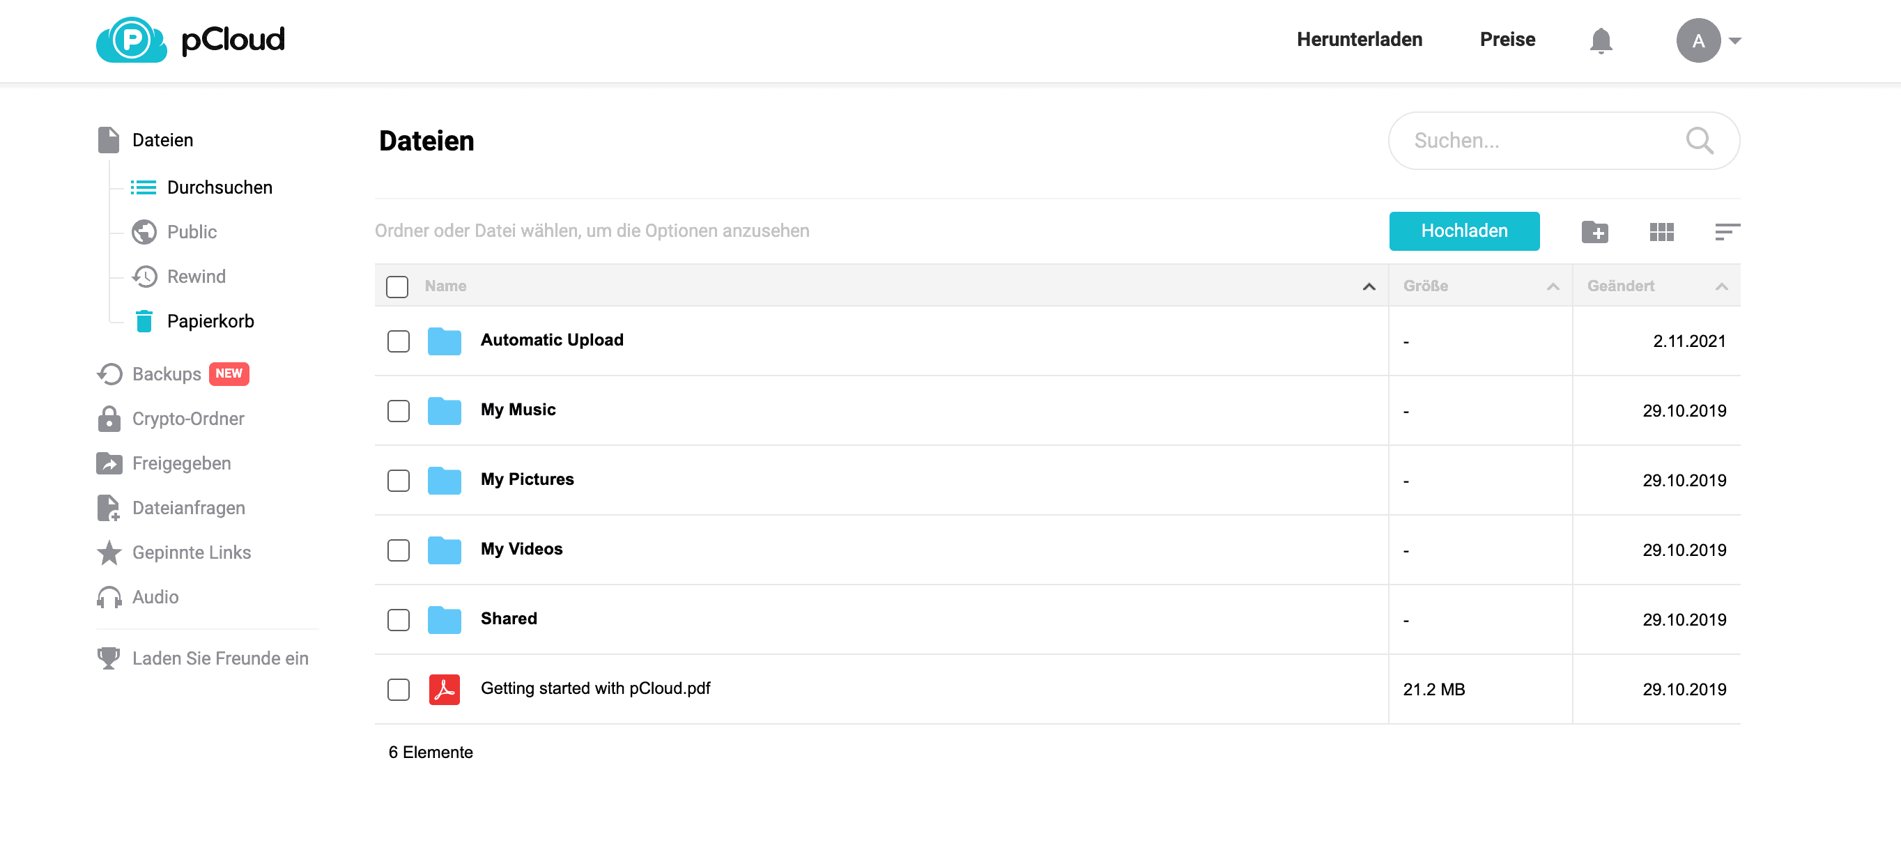Toggle the select-all checkbox in the header

point(397,286)
